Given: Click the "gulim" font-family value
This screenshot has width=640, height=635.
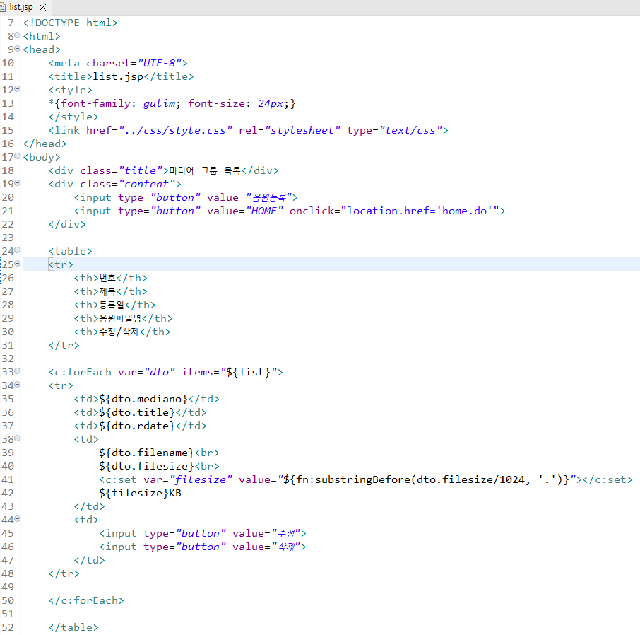Looking at the screenshot, I should (159, 103).
